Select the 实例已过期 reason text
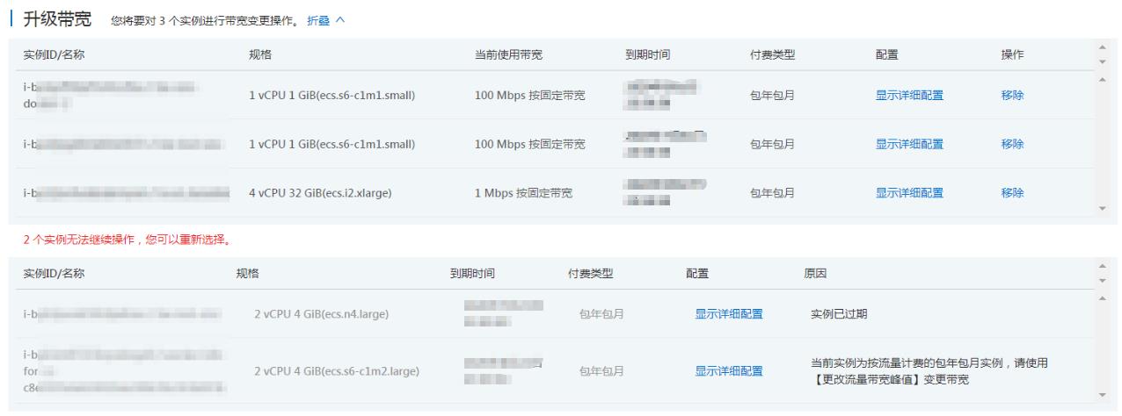Viewport: 1122px width, 416px height. (x=839, y=314)
